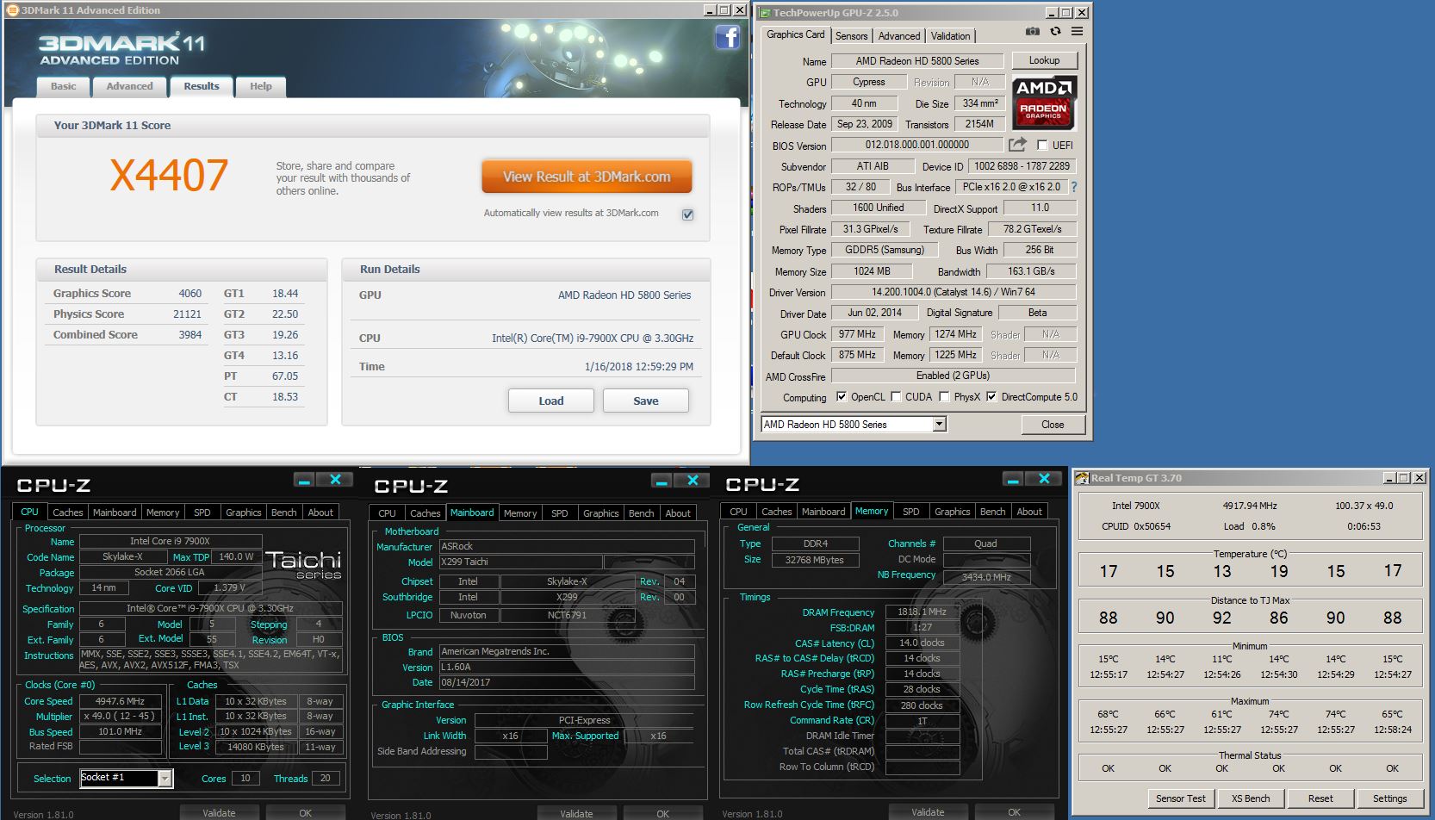Click the Core Speed field 4947.6 MHz

(121, 701)
